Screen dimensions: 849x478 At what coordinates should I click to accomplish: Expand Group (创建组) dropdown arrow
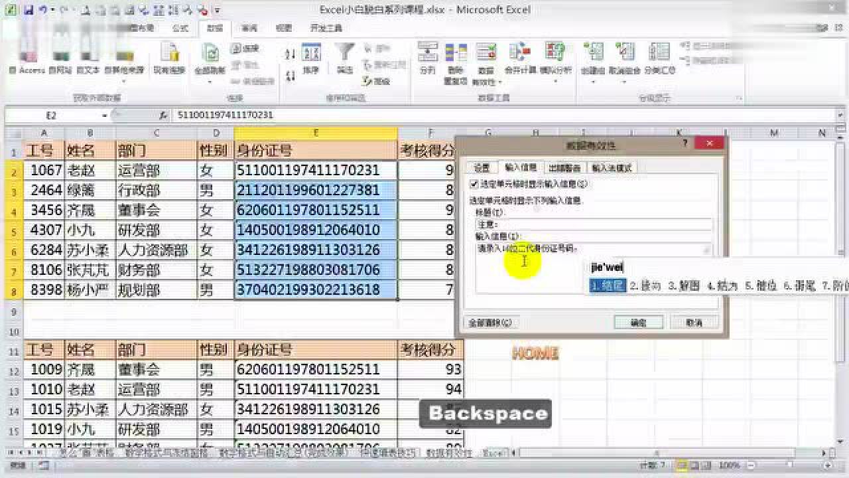point(593,81)
